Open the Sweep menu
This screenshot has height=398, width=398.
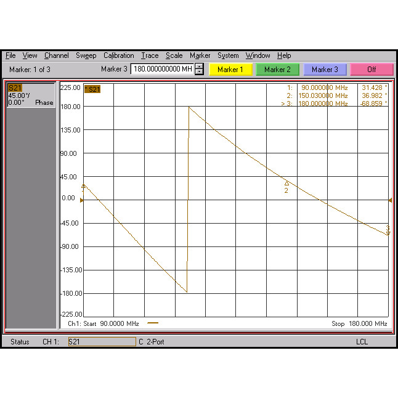click(x=86, y=55)
